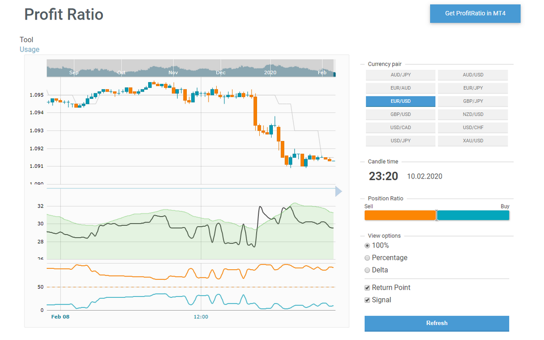The image size is (544, 340).
Task: Switch to the XAU/USD pair
Action: pos(473,141)
